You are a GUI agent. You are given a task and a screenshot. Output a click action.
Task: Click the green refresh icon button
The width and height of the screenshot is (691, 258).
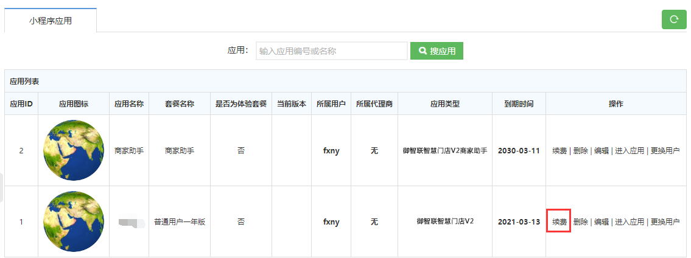pos(674,19)
